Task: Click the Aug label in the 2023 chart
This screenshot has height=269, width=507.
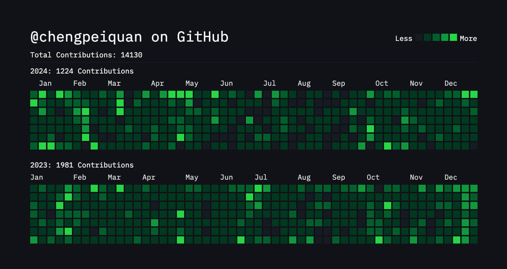Action: pos(304,177)
